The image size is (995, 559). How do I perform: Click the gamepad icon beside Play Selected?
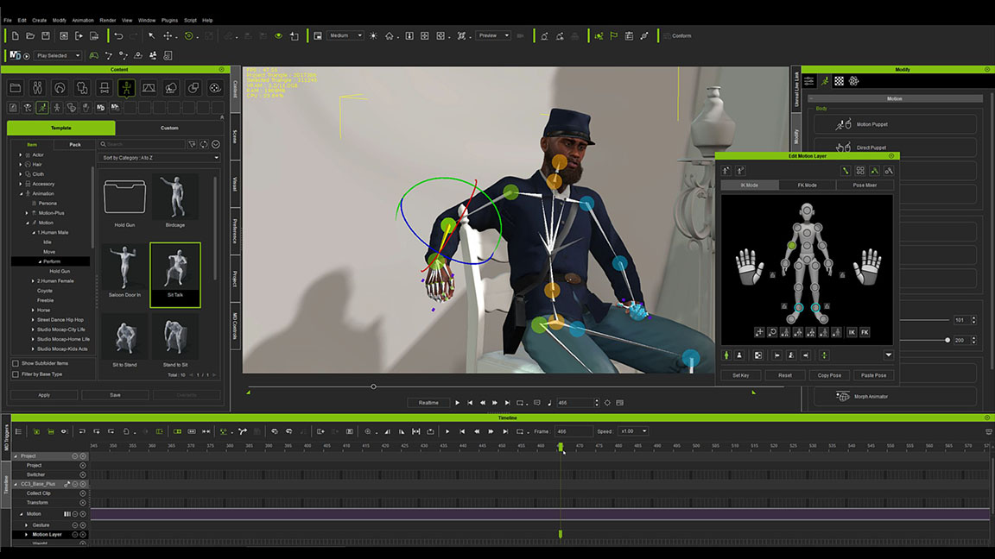point(94,56)
